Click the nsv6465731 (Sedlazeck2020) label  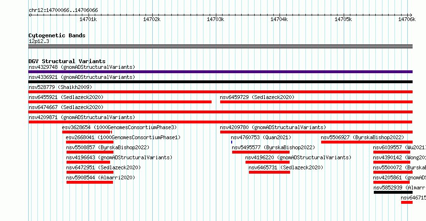pos(286,167)
